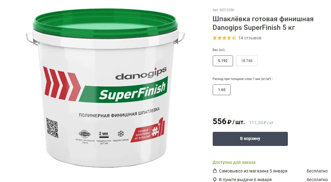Click the Самовывоз из магазина 5 января row
The image size is (331, 182).
pos(270,171)
